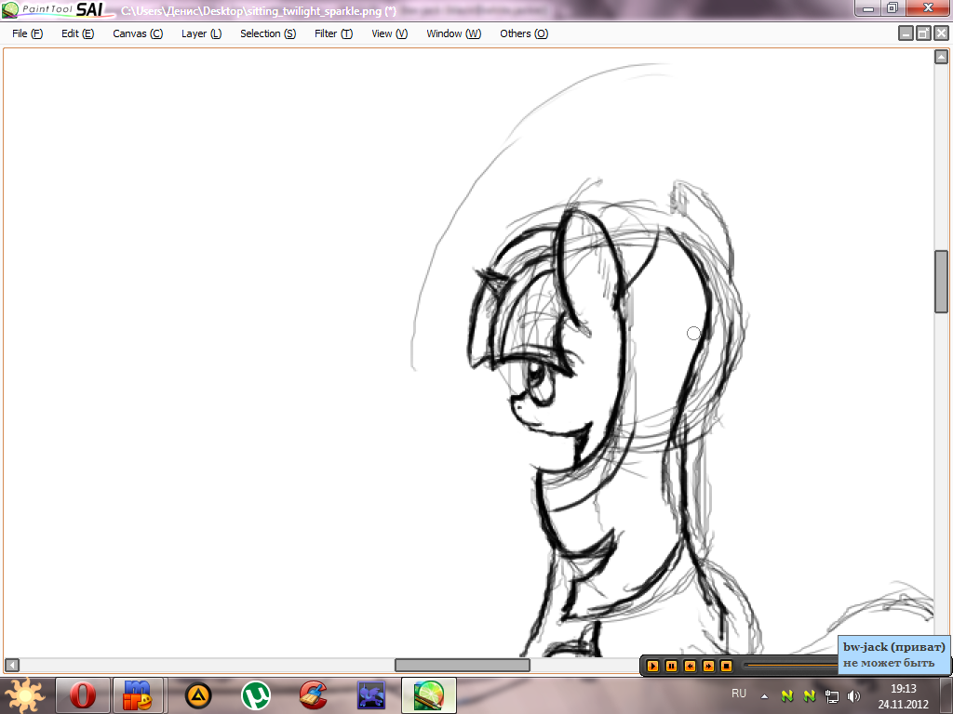Viewport: 953px width, 714px height.
Task: Open the pony-image taskbar icon
Action: click(x=370, y=695)
